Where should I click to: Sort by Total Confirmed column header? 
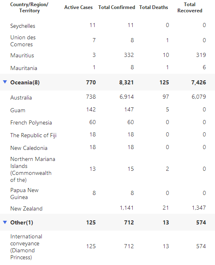117,7
